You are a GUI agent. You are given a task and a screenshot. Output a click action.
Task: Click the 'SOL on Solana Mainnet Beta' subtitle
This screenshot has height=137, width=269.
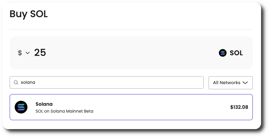pos(65,111)
